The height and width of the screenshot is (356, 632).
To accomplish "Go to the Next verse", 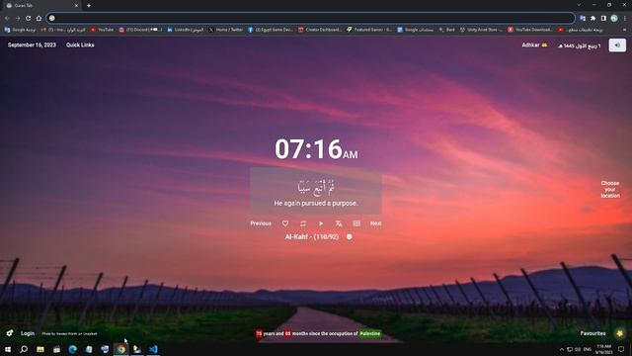I will click(375, 223).
